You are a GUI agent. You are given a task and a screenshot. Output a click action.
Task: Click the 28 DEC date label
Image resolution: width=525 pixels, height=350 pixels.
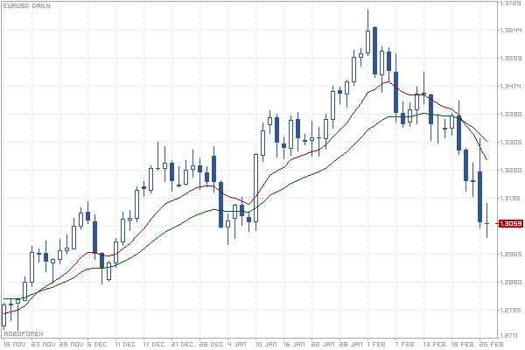[x=211, y=344]
